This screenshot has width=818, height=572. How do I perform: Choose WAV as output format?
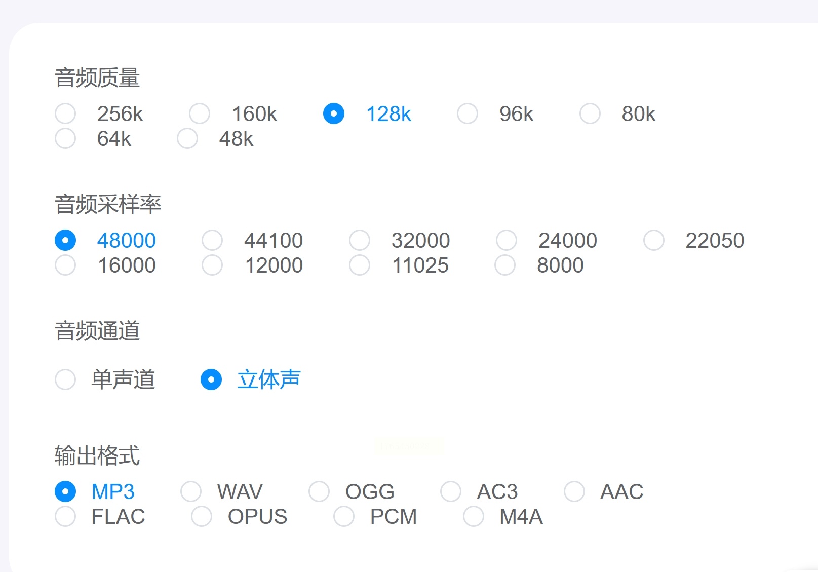click(191, 491)
